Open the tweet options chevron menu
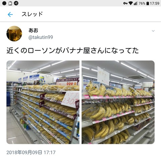 [x=153, y=31]
